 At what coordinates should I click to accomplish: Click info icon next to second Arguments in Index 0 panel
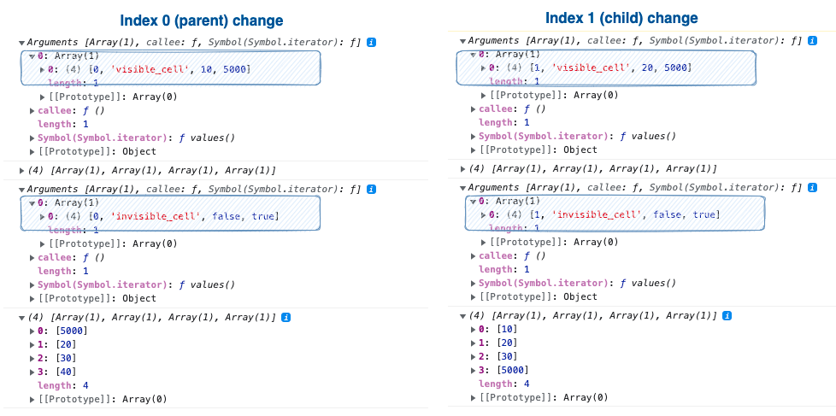pos(371,189)
